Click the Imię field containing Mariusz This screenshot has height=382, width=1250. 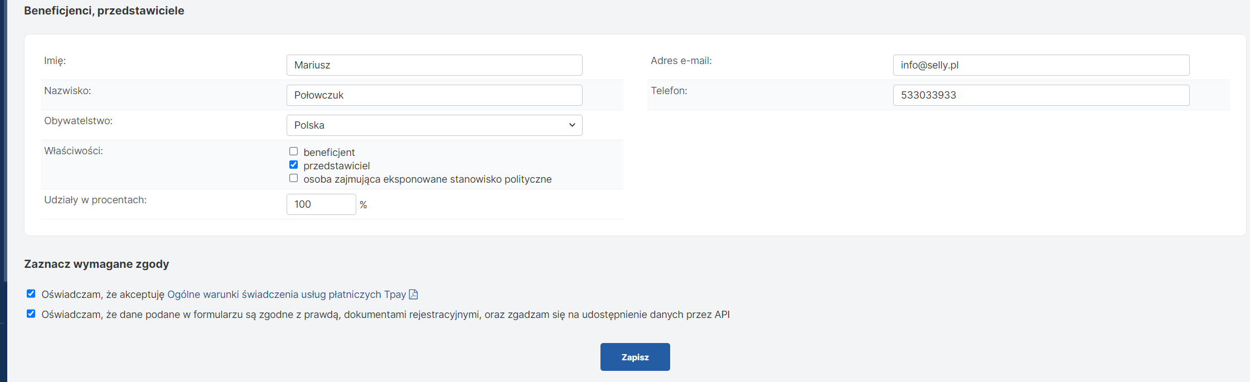coord(434,65)
